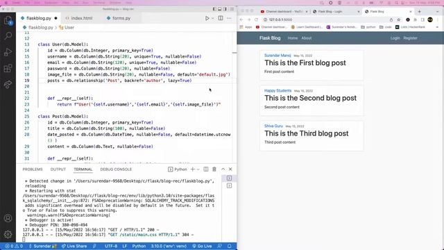Reload the Flask Blog page in Chrome
444x250 pixels.
(256, 19)
